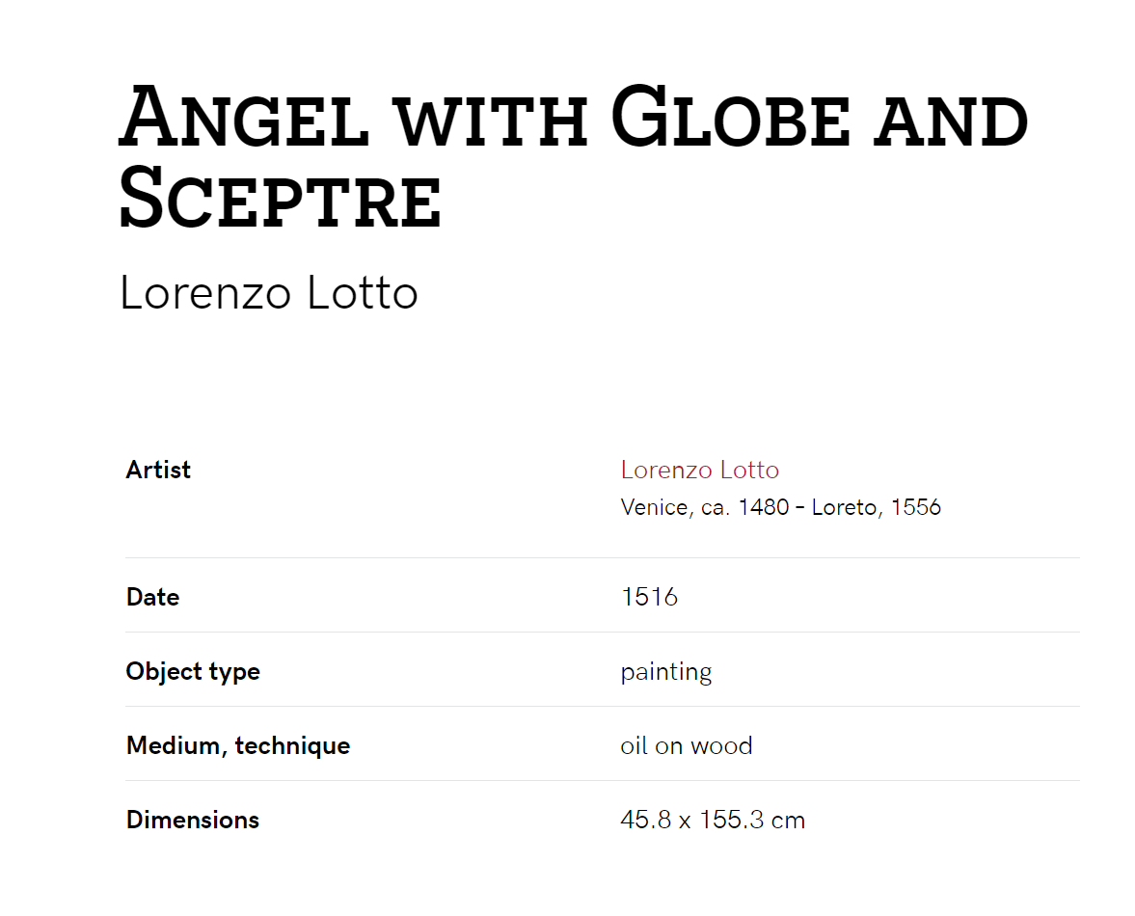Open the Lorenzo Lotto artist link

coord(700,471)
